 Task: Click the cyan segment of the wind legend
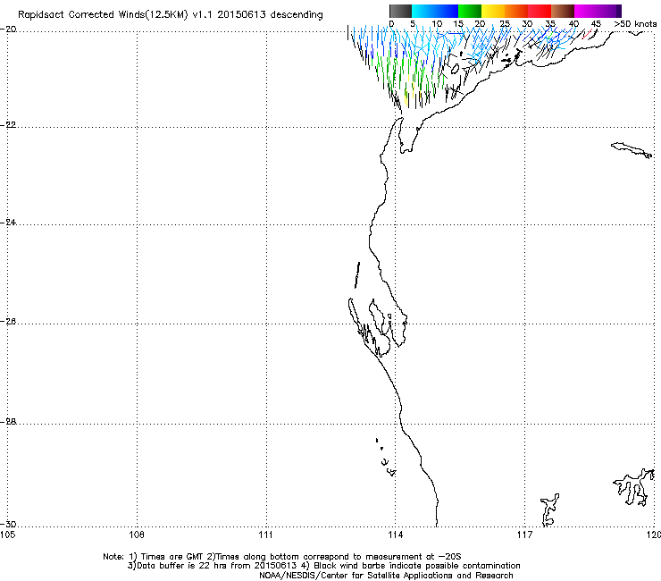423,11
